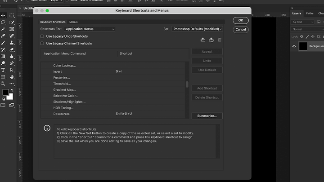Select the Spot Healing Brush tool
Image resolution: width=324 pixels, height=182 pixels.
pyautogui.click(x=12, y=36)
